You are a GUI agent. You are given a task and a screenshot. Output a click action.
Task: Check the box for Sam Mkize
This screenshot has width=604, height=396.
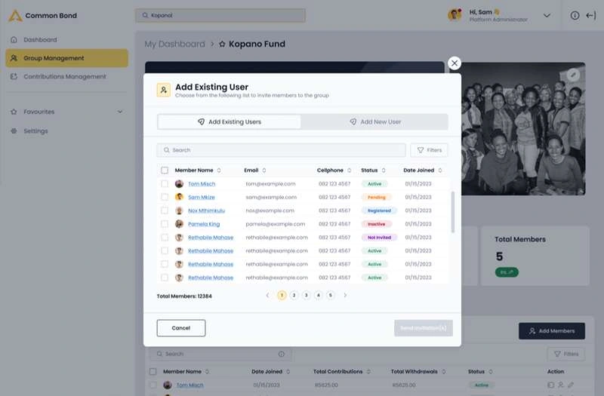point(165,197)
